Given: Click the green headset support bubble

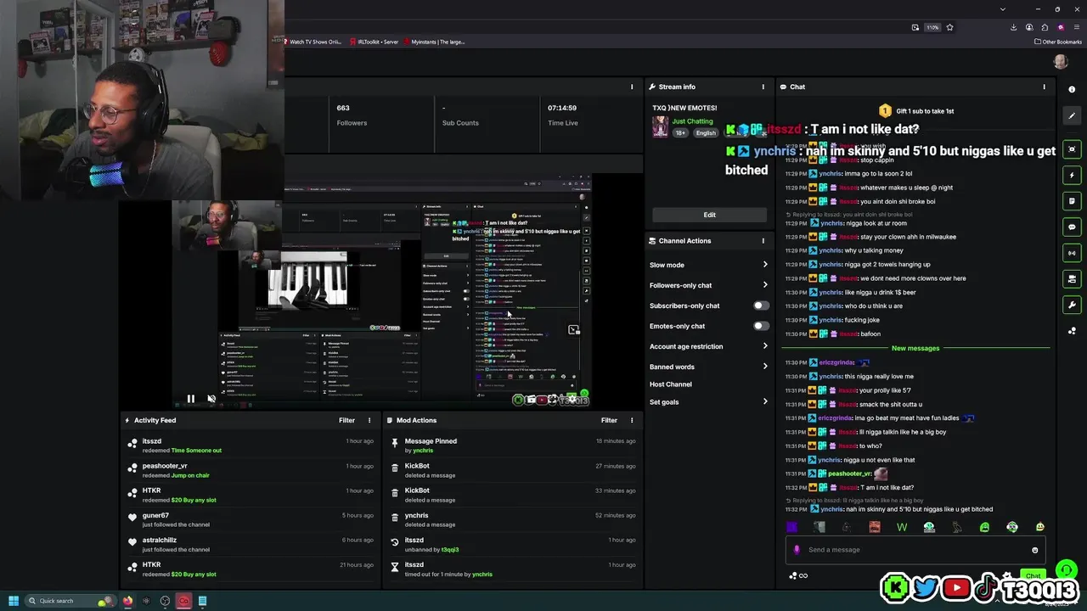Looking at the screenshot, I should click(x=1066, y=570).
